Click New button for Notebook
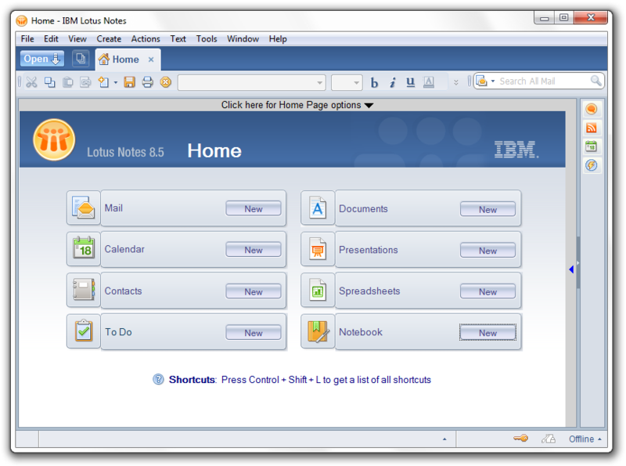The width and height of the screenshot is (626, 466). click(487, 333)
